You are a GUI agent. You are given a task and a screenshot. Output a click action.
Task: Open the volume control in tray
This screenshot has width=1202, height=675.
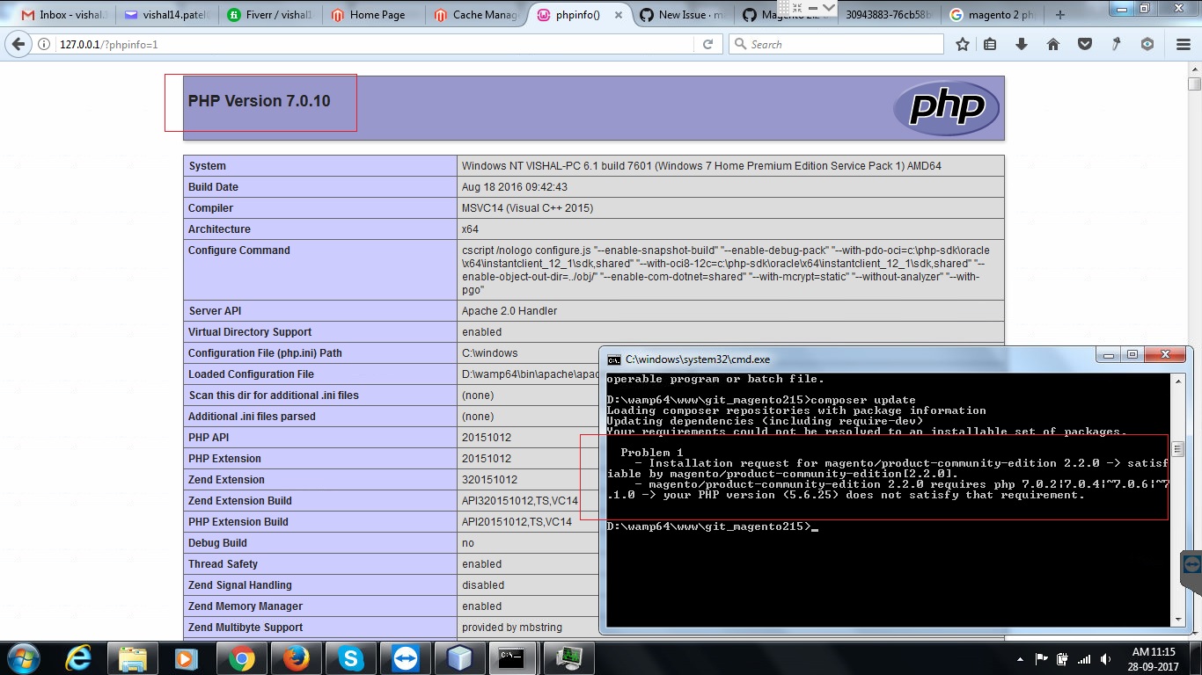click(x=1105, y=659)
